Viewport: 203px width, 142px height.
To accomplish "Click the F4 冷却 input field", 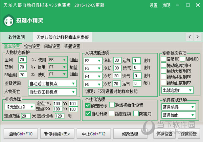I will tap(117, 76).
